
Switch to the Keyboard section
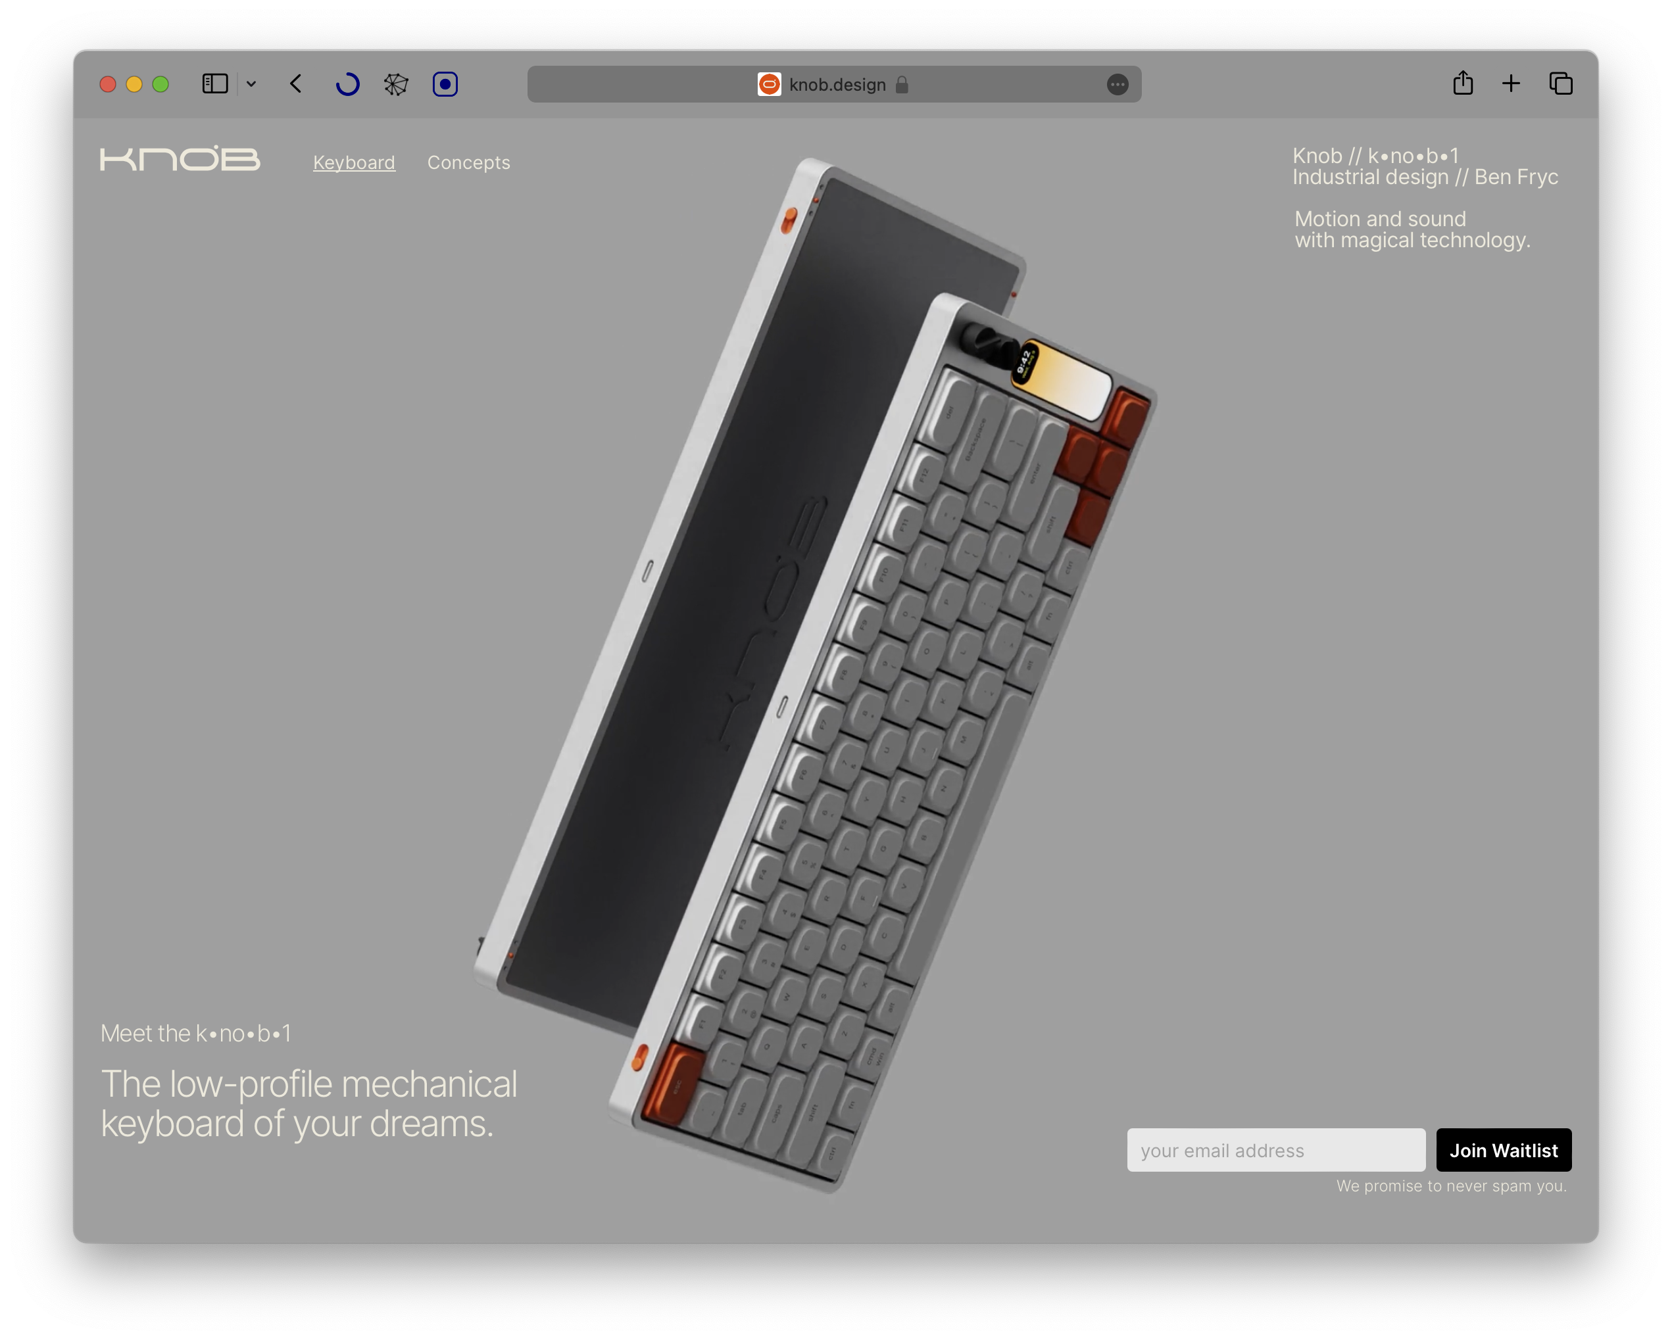354,162
